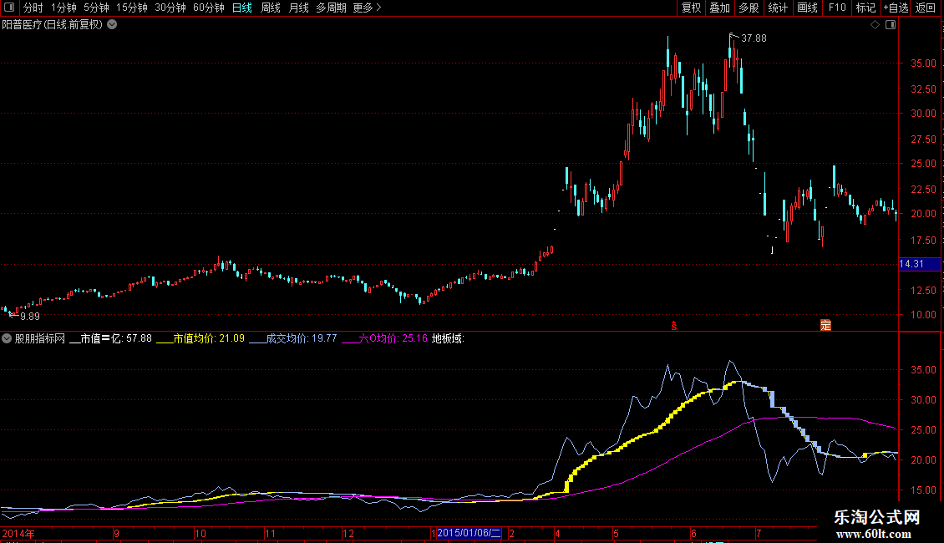Screen dimensions: 944x543
Task: Switch to 月线 monthly chart
Action: pos(298,8)
